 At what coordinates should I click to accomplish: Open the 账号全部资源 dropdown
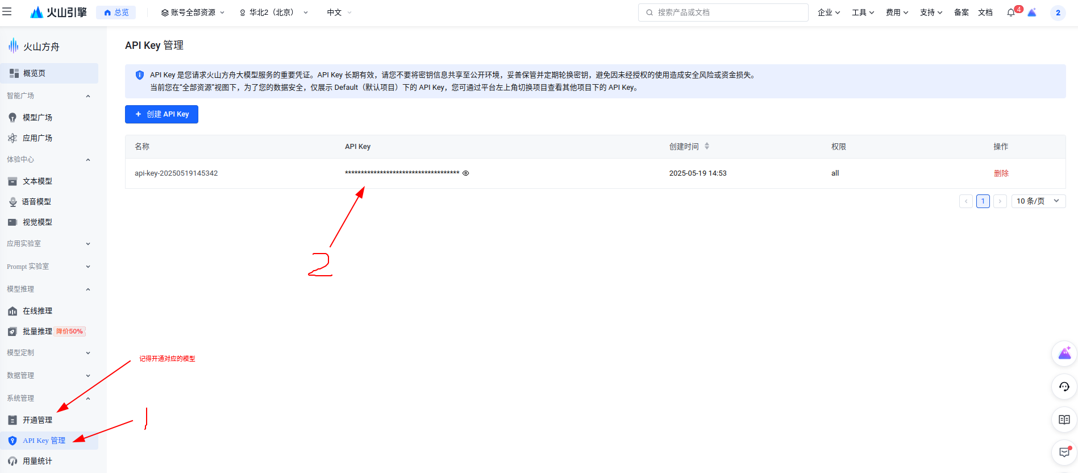pos(193,13)
